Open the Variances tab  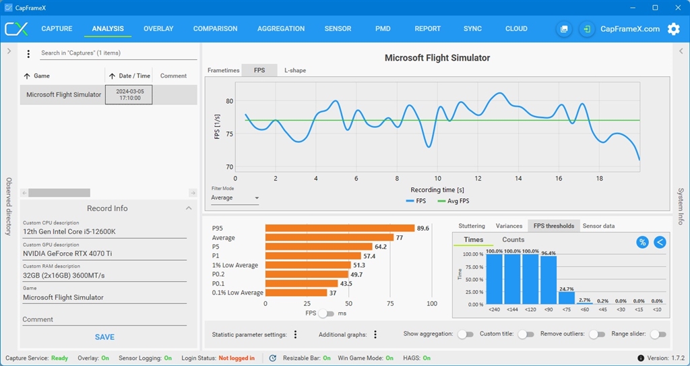509,226
